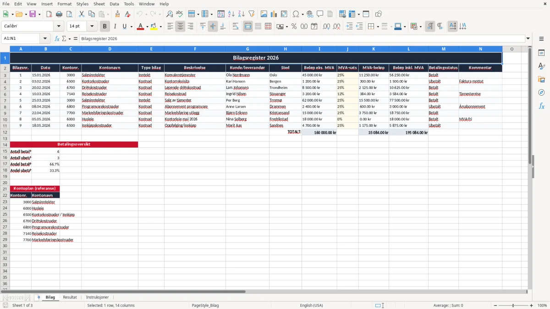Click the Print icon

[x=59, y=14]
